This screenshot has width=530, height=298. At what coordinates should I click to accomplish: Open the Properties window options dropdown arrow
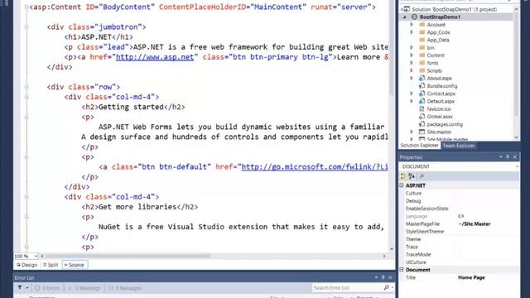click(500, 156)
